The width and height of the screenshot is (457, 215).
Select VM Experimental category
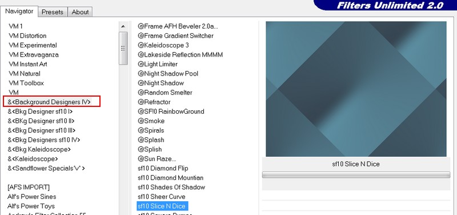point(33,45)
